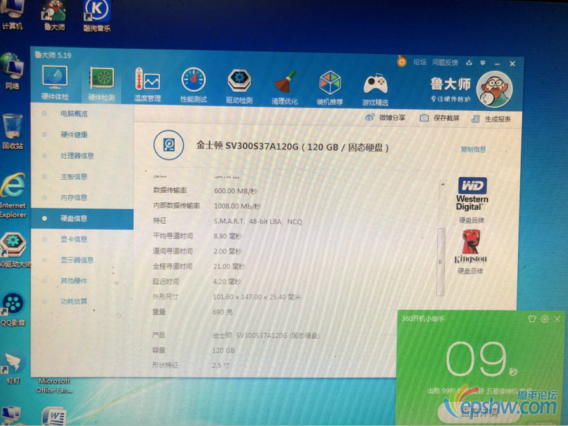568x426 pixels.
Task: Select 显卡信息 in sidebar
Action: point(74,239)
